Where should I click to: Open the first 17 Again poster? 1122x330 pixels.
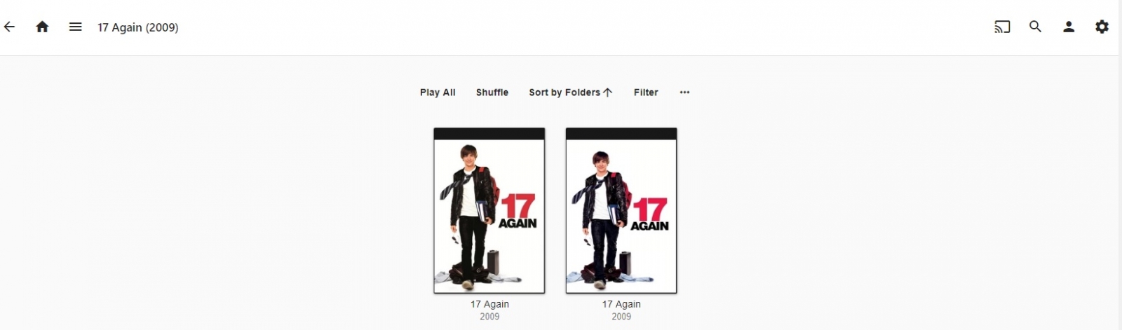[x=489, y=210]
